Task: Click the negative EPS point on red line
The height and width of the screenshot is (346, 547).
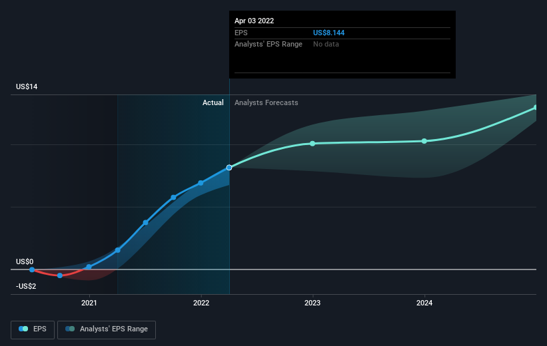Action: coord(60,275)
